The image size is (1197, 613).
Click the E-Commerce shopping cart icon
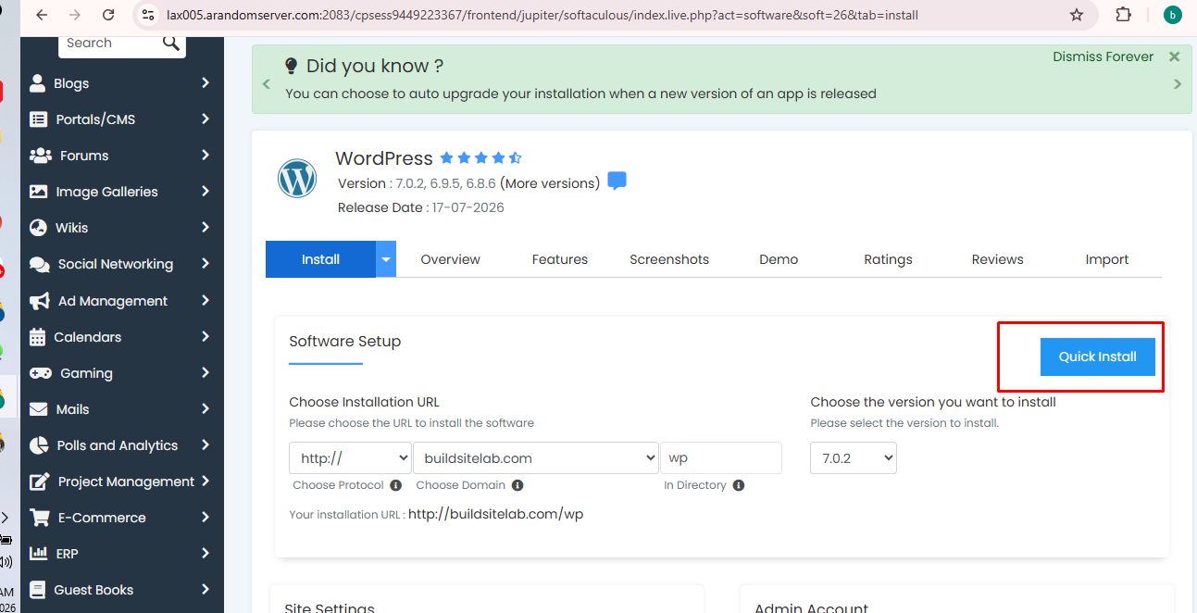tap(39, 518)
